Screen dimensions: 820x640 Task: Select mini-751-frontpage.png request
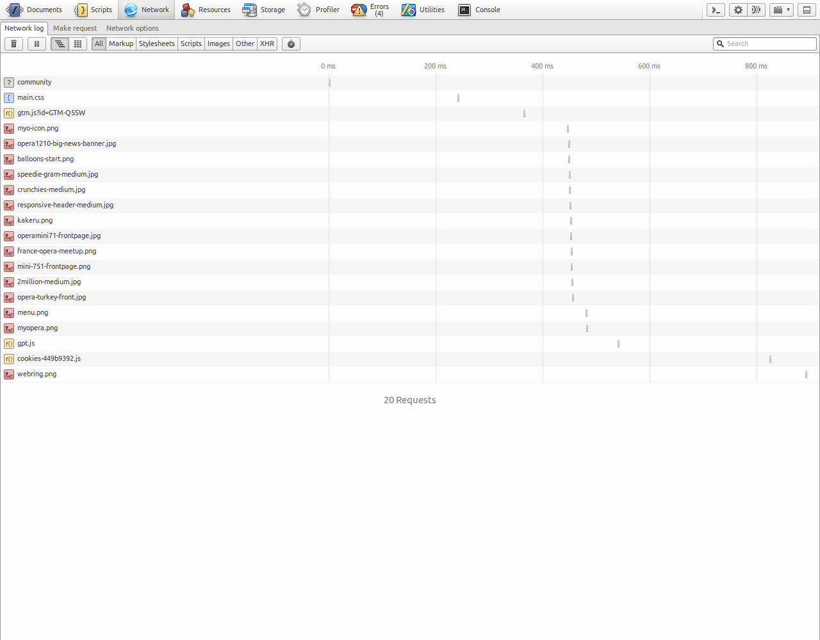[x=410, y=266]
